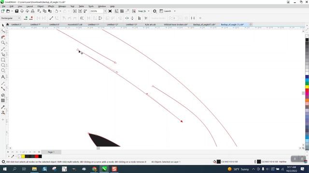This screenshot has width=309, height=173.
Task: Open the Undo history dropdown arrow
Action: pyautogui.click(x=60, y=11)
